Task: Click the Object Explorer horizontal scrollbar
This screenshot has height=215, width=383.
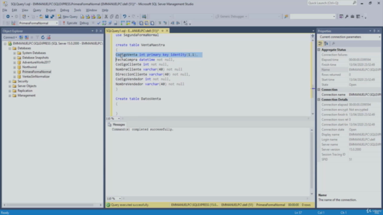Action: 52,205
